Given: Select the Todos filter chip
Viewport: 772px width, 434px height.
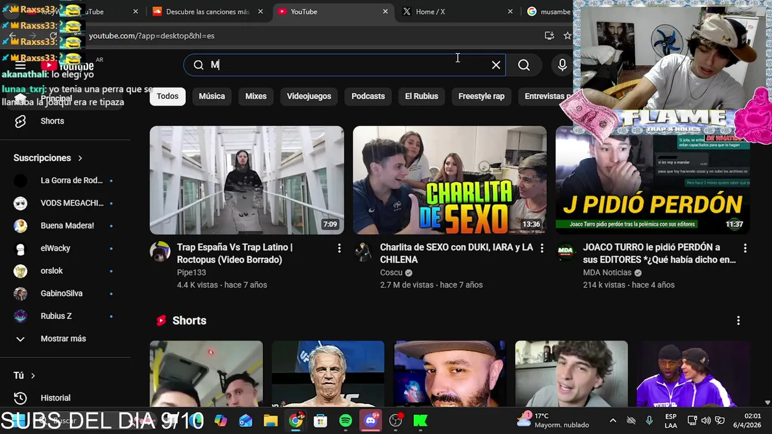Looking at the screenshot, I should (x=168, y=96).
